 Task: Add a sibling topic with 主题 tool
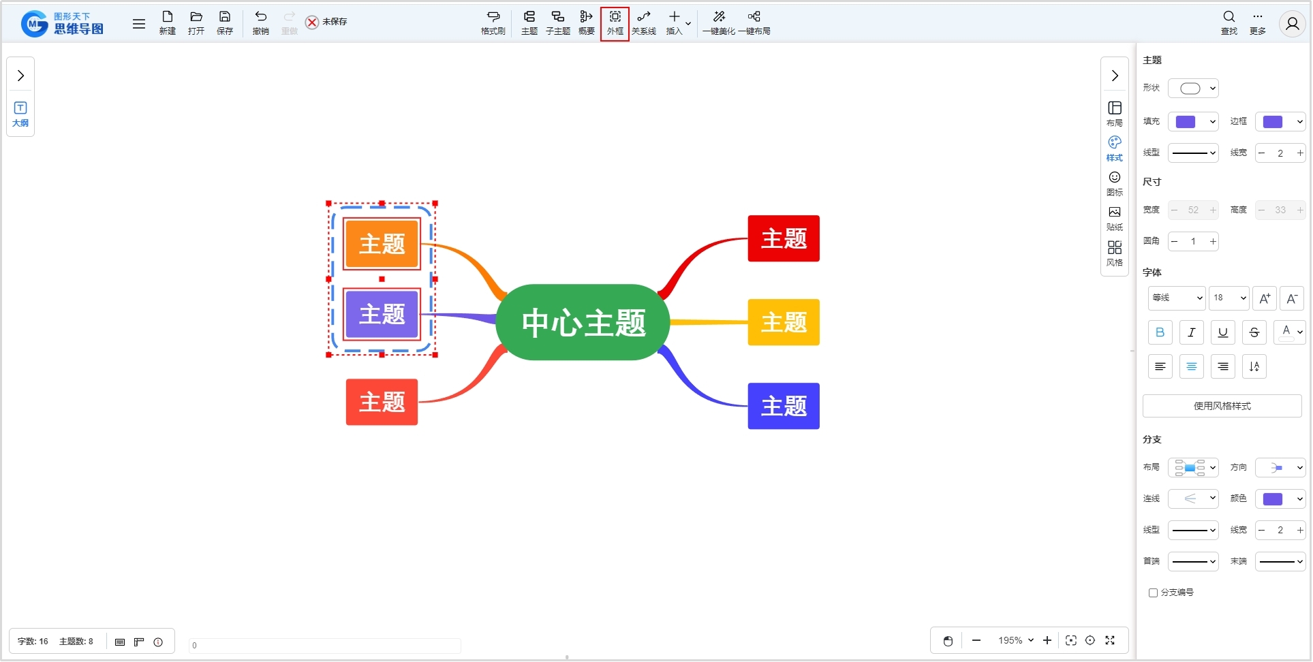[529, 23]
